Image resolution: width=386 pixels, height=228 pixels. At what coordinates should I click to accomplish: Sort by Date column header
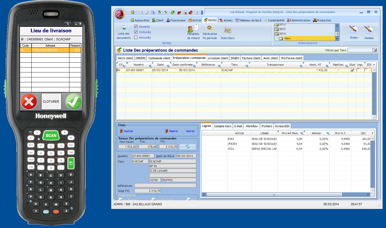pos(161,65)
